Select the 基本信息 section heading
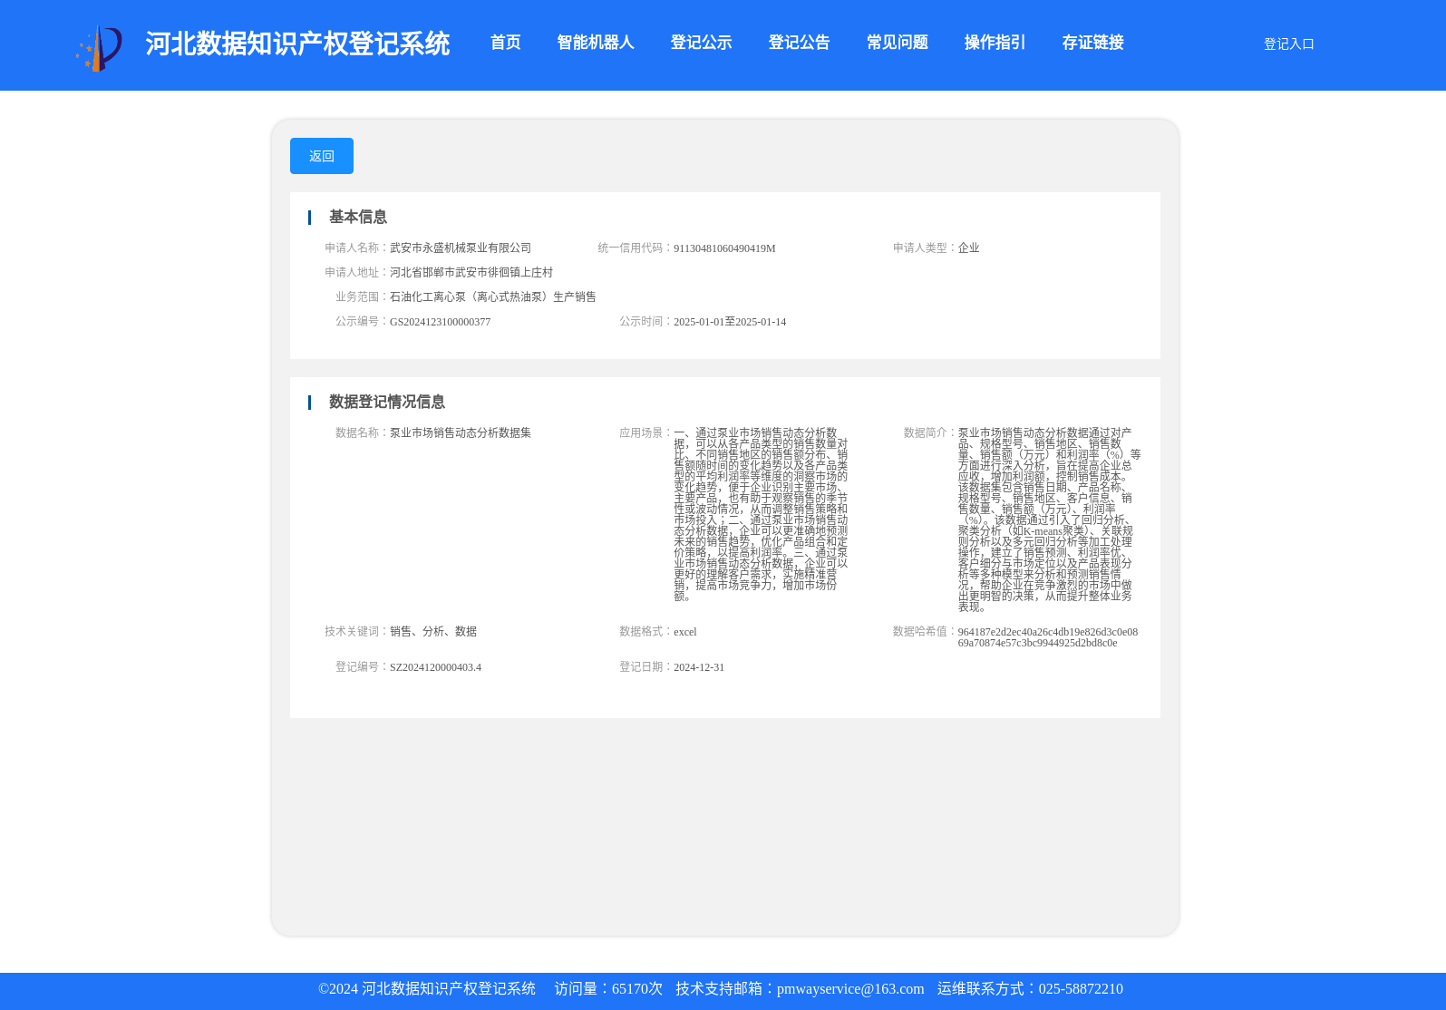The height and width of the screenshot is (1010, 1446). (357, 217)
